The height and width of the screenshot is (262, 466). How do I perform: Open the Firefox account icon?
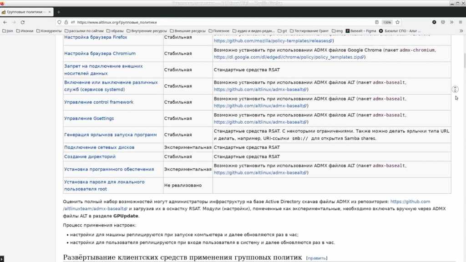pyautogui.click(x=434, y=22)
